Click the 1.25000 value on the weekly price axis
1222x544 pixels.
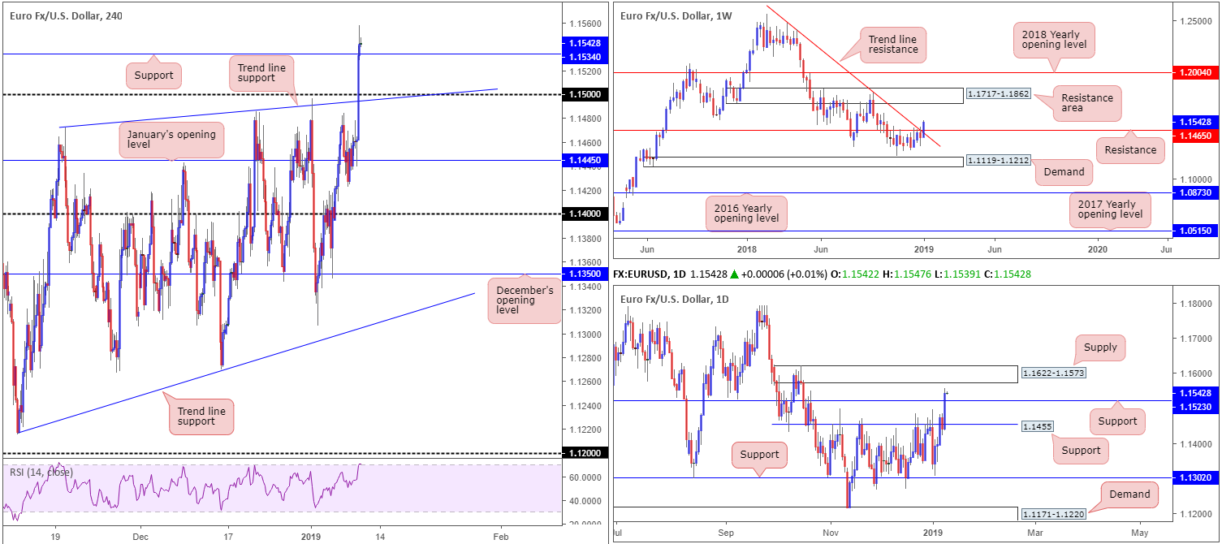(1195, 21)
